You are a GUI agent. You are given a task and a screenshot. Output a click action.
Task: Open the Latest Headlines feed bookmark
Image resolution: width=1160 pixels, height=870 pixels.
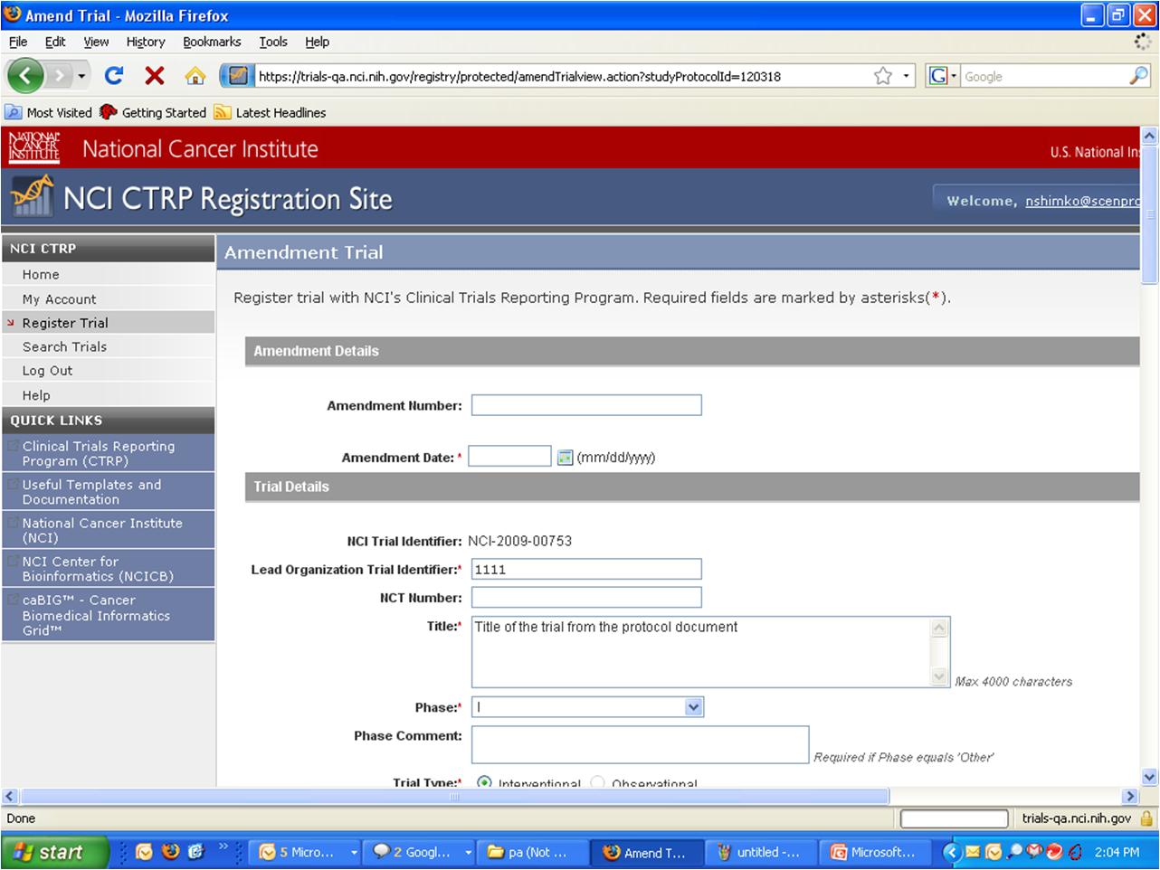(270, 112)
